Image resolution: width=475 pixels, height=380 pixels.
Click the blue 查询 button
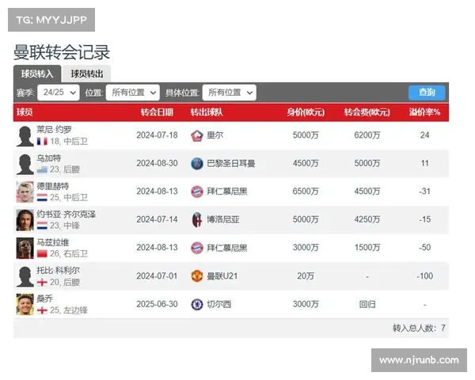427,93
